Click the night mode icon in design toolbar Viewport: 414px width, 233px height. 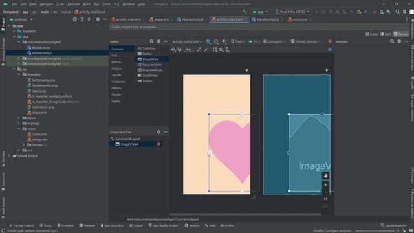[x=224, y=41]
